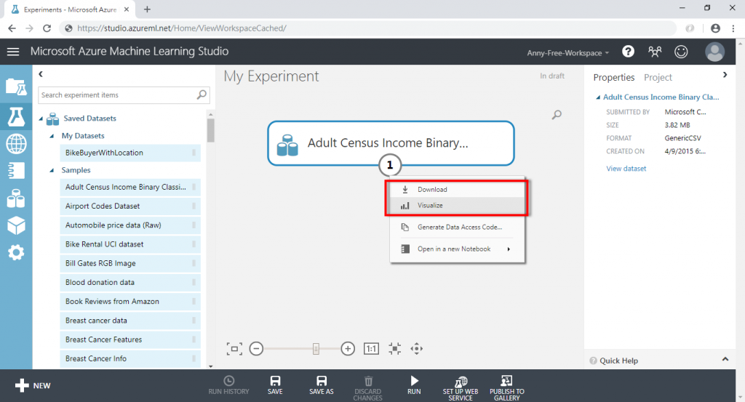Select Bill Gates RGB Image
This screenshot has height=402, width=745.
130,263
